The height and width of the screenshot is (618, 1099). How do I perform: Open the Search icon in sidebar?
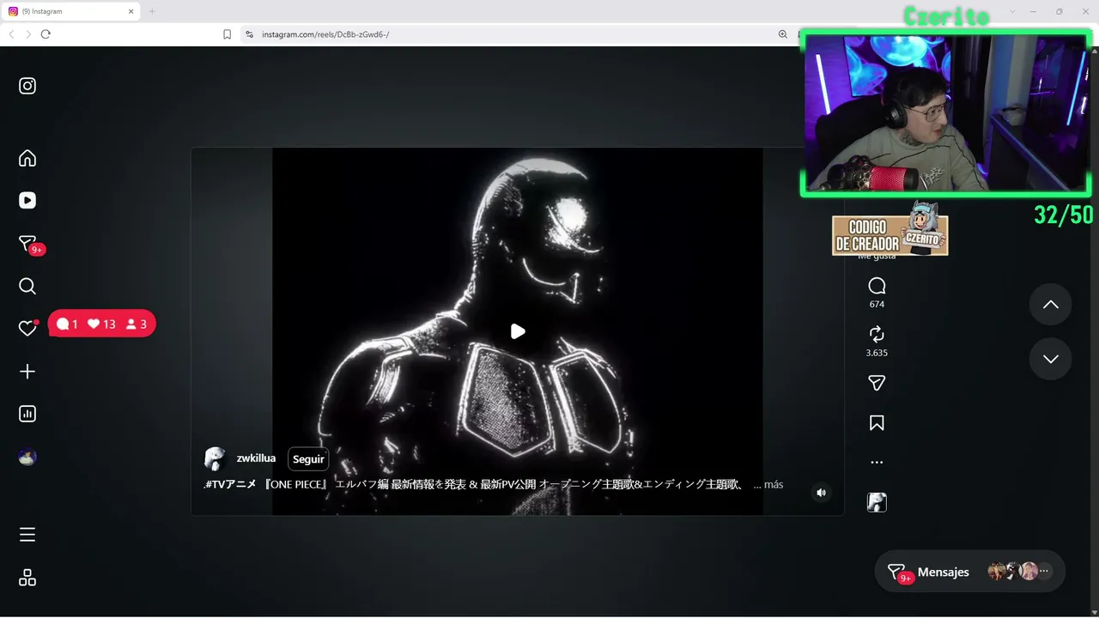(x=27, y=286)
